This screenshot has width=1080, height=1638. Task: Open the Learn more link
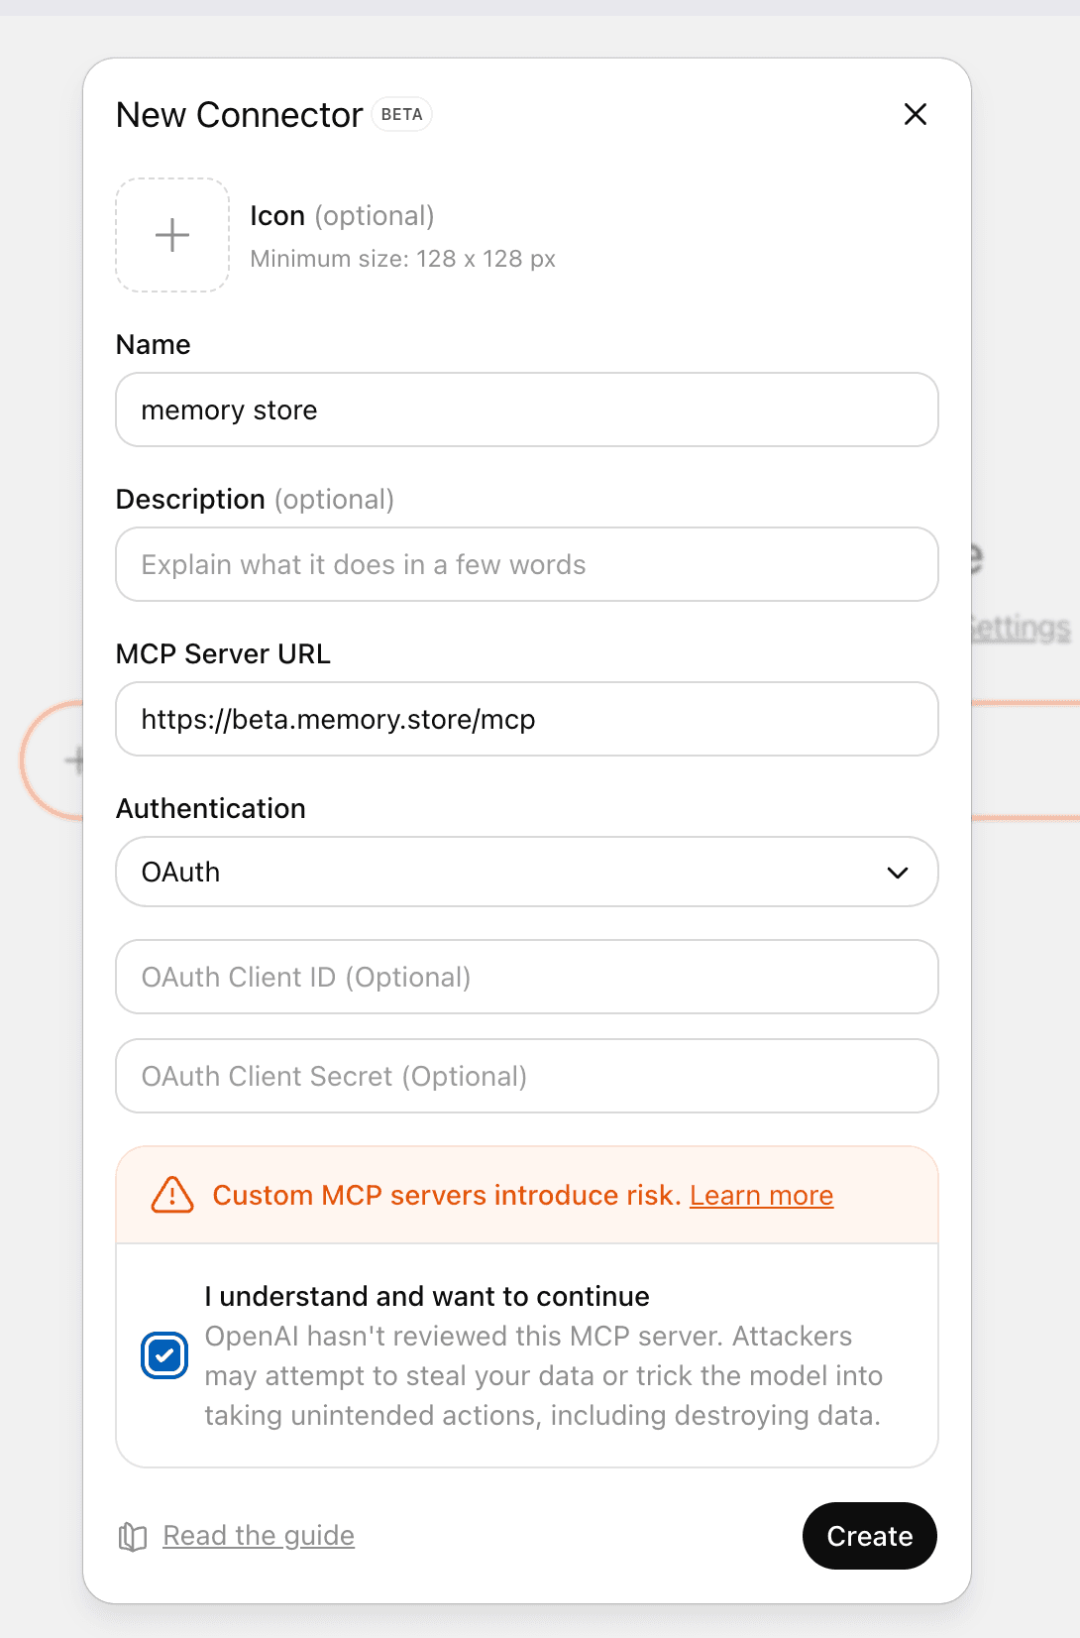(761, 1196)
